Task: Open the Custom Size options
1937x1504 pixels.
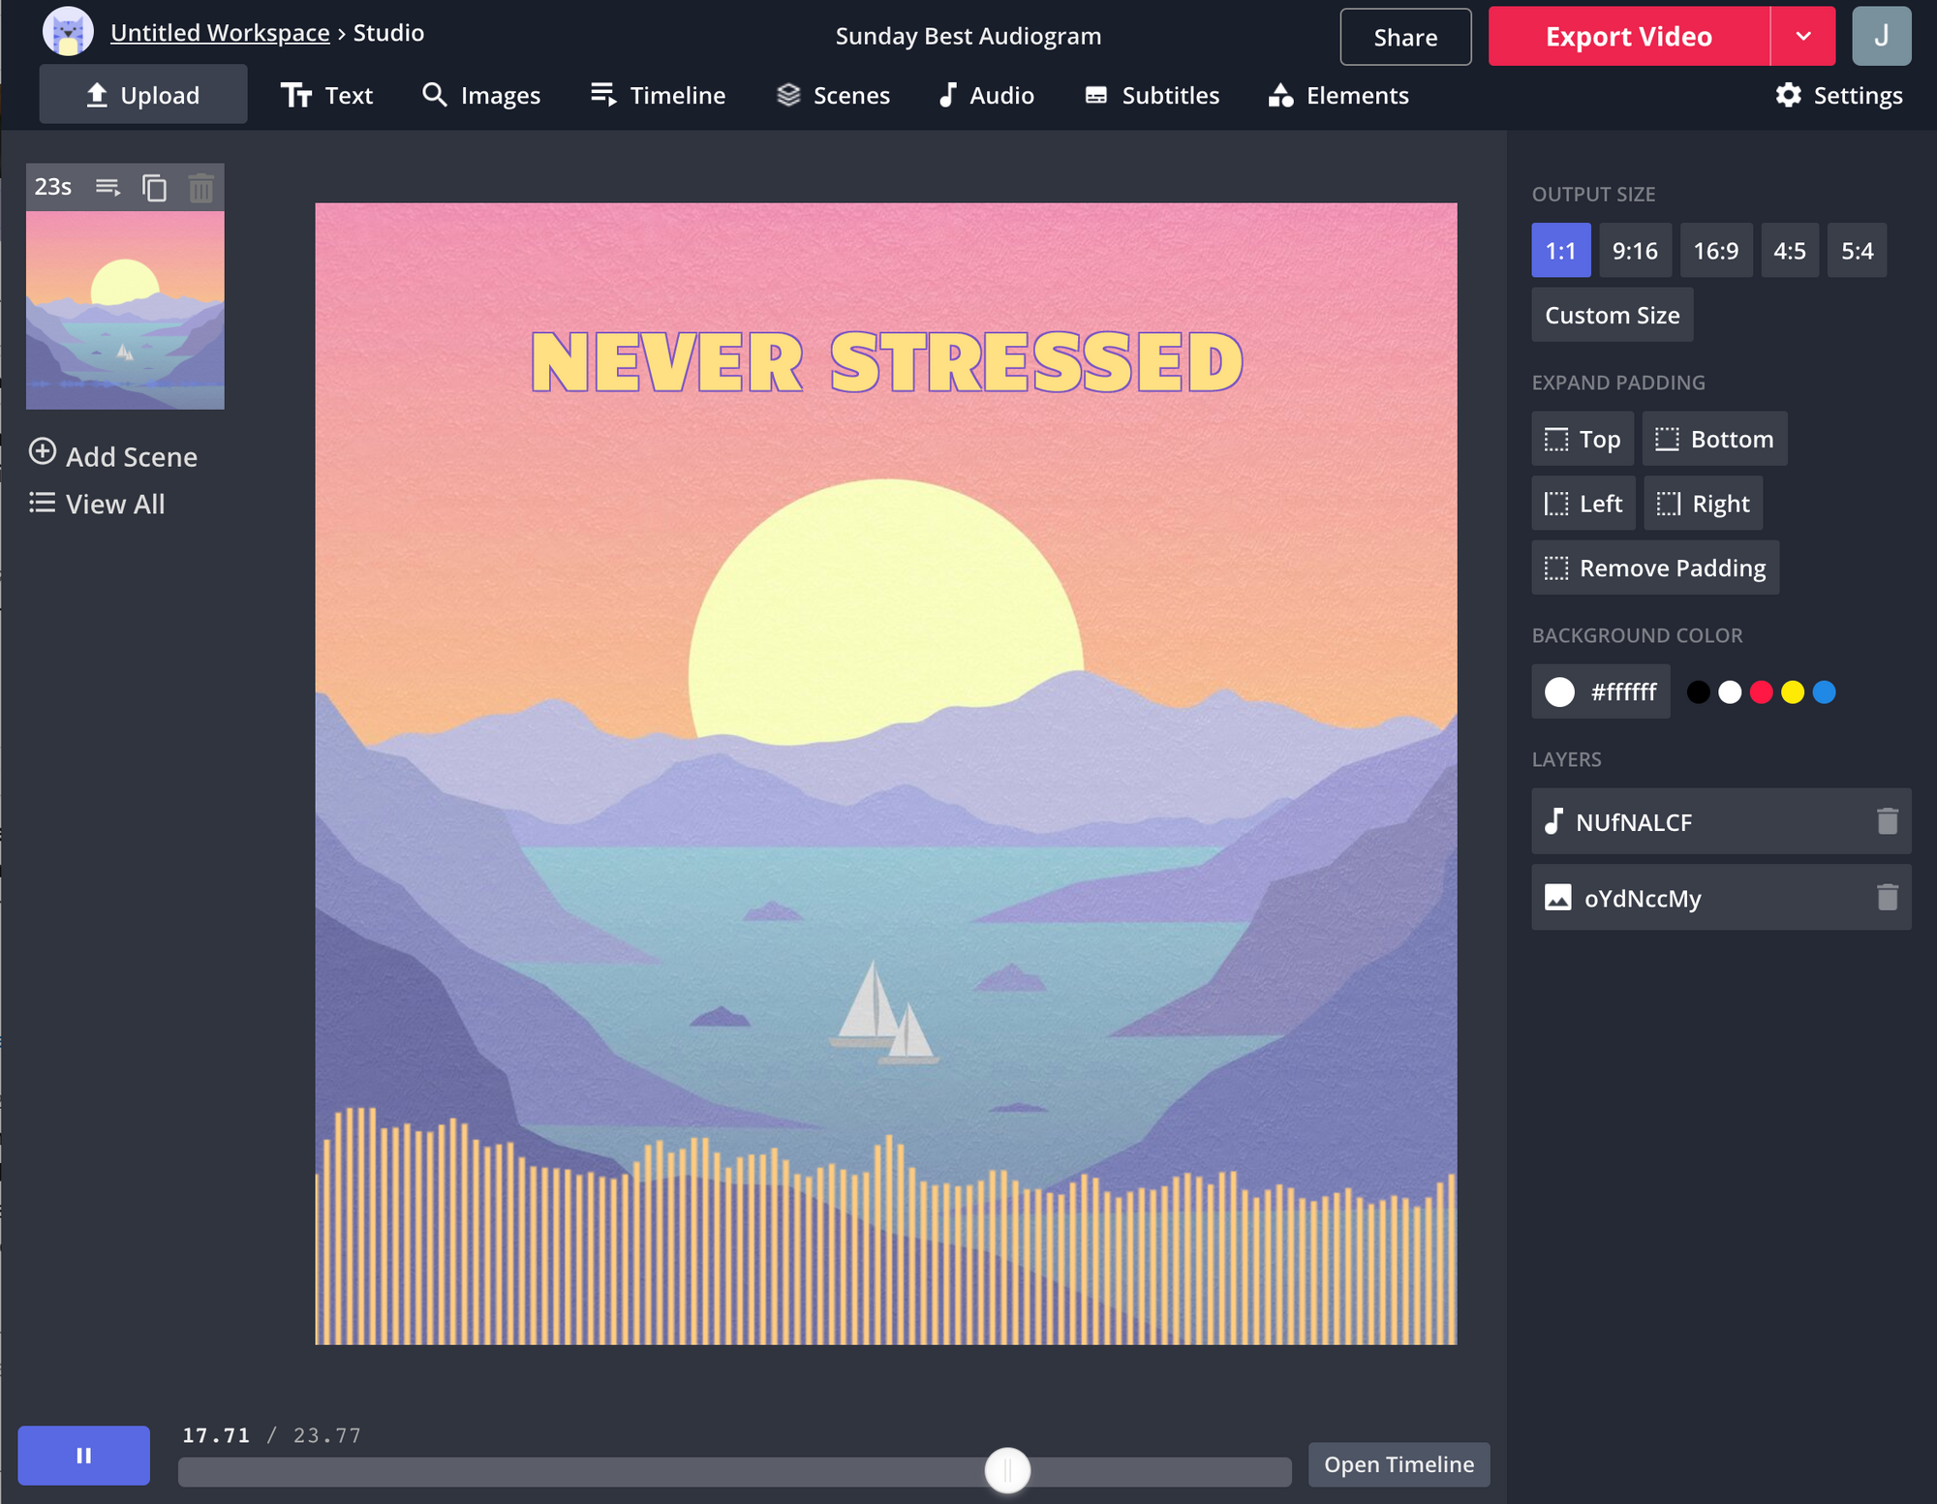Action: (x=1612, y=315)
